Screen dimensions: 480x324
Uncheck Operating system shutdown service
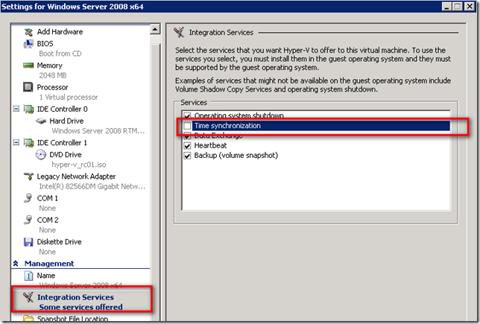click(187, 115)
